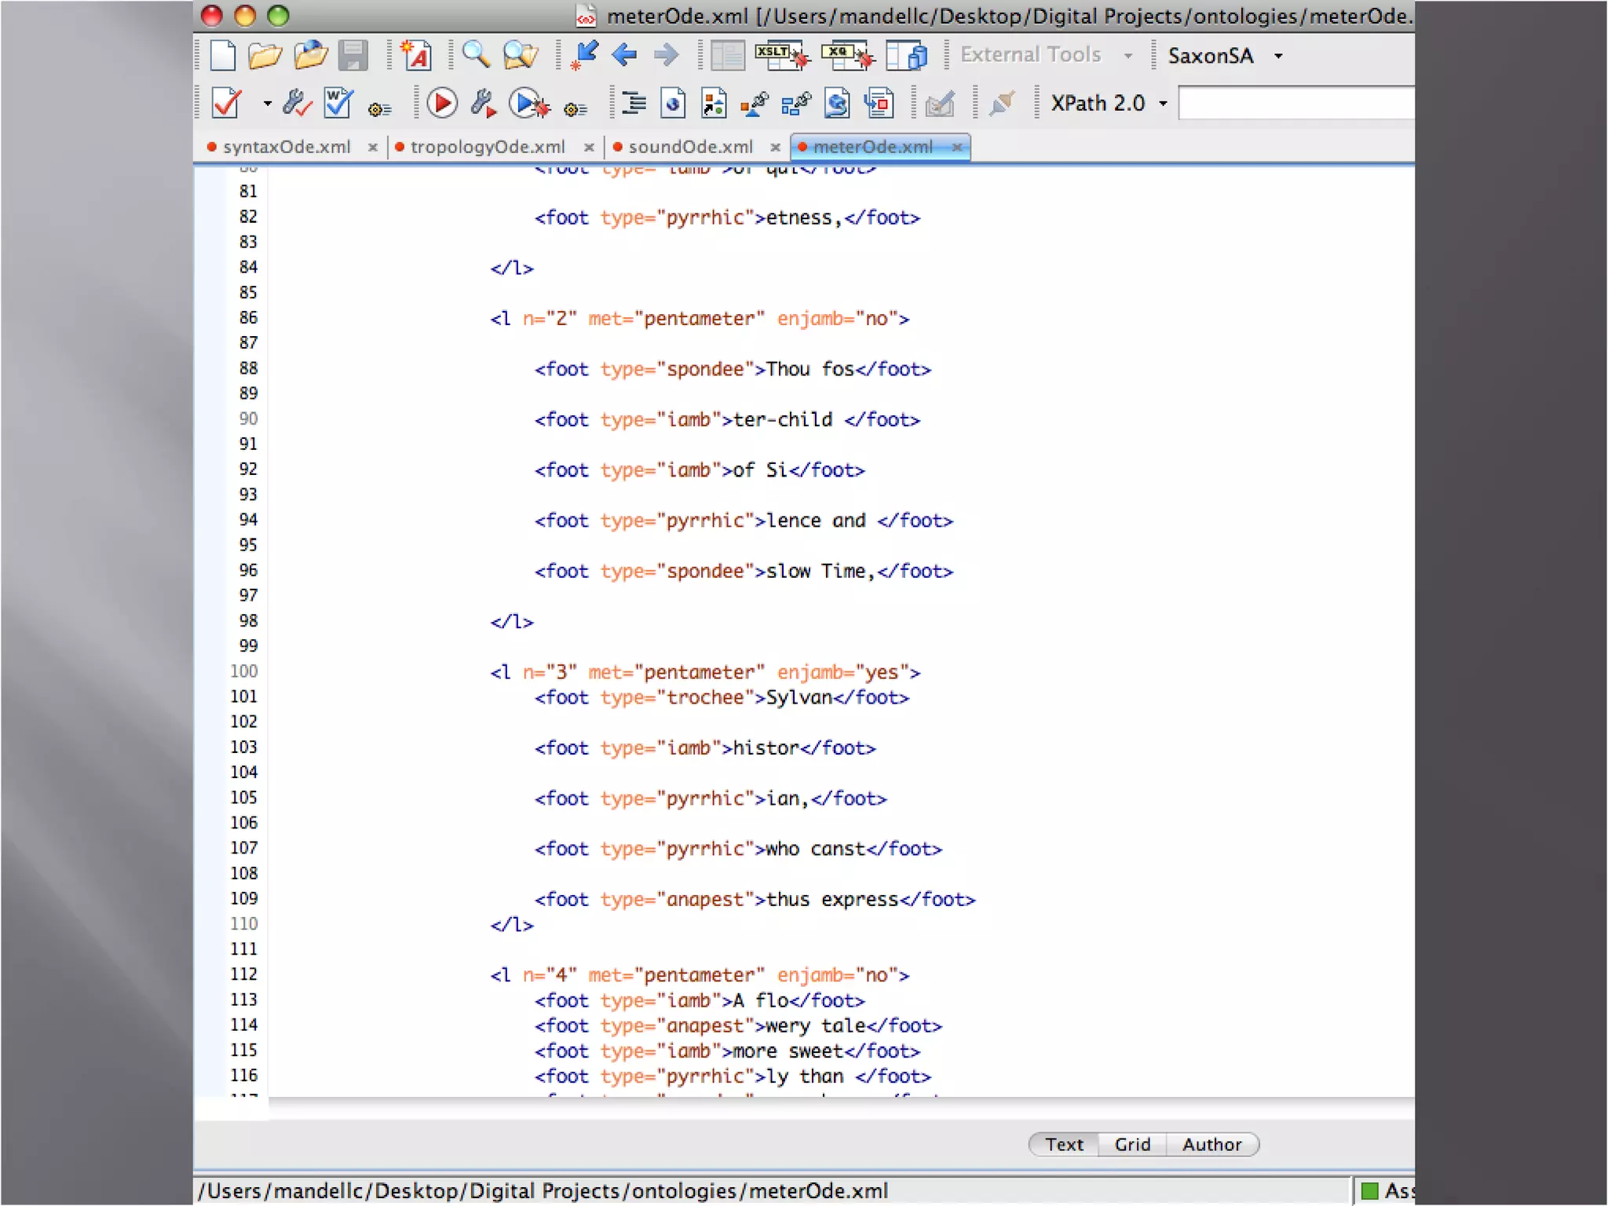
Task: Select the Text editing mode
Action: click(1064, 1144)
